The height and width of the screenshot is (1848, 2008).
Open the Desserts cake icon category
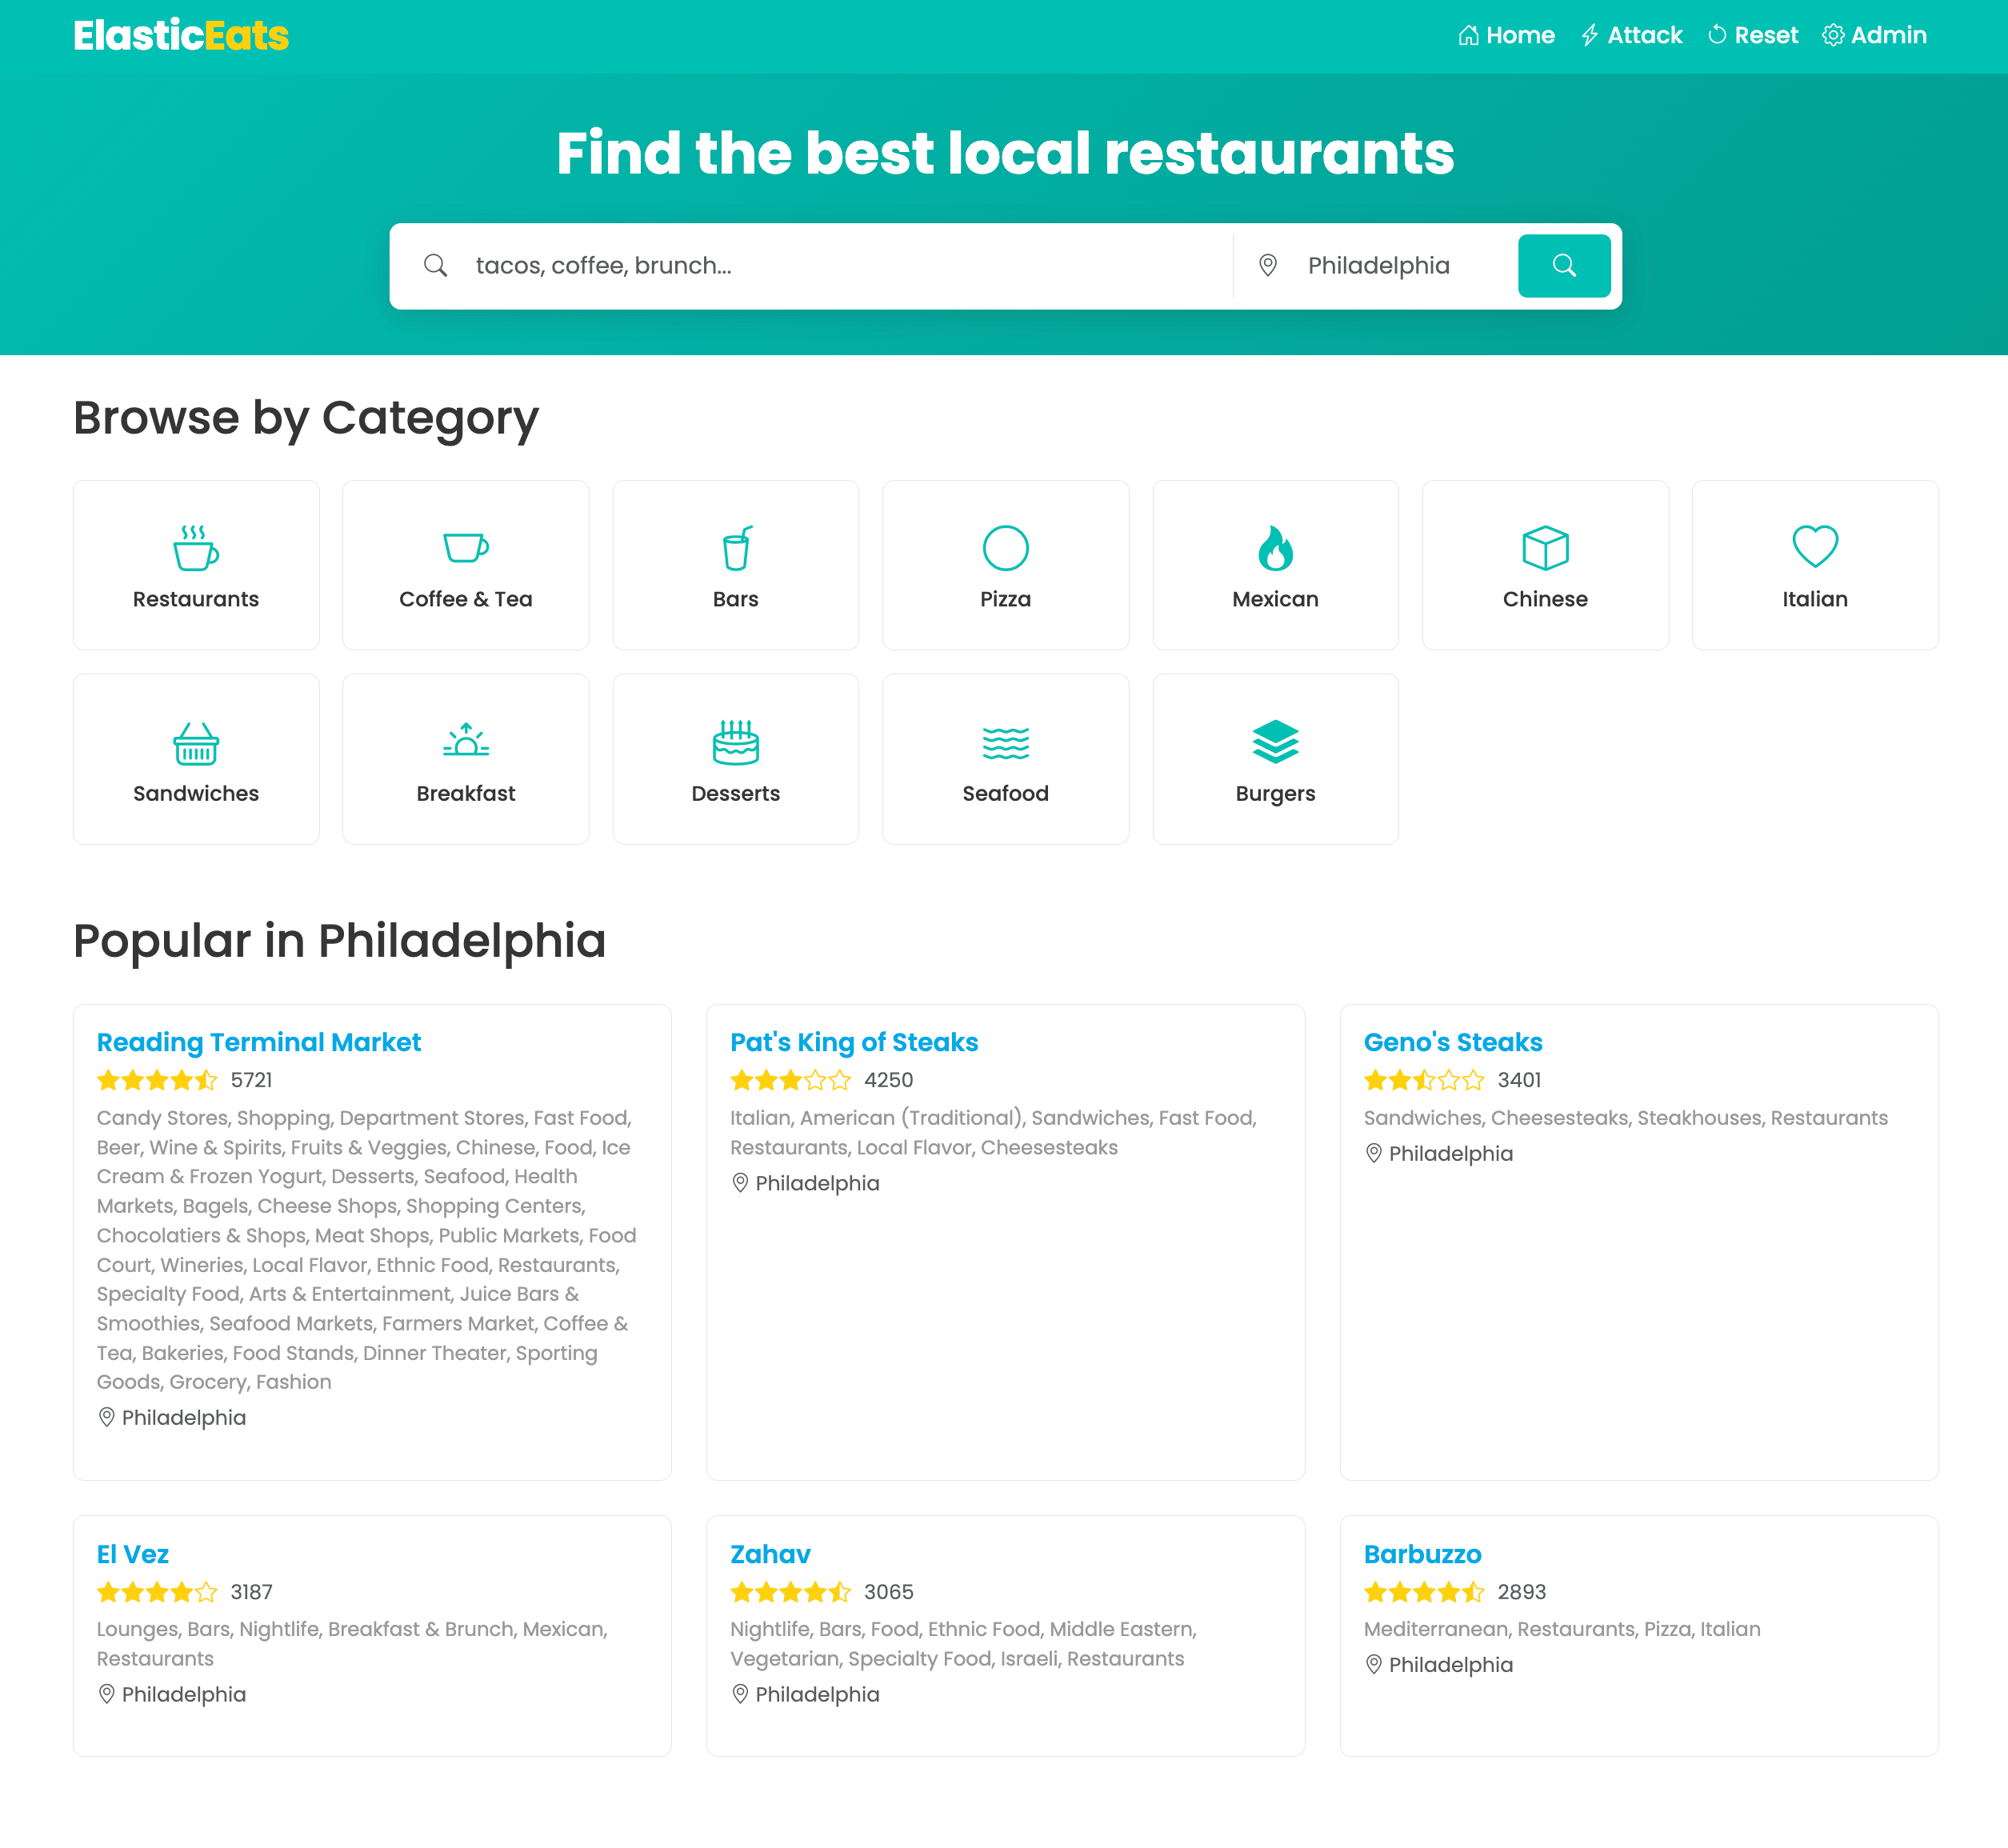pos(736,742)
